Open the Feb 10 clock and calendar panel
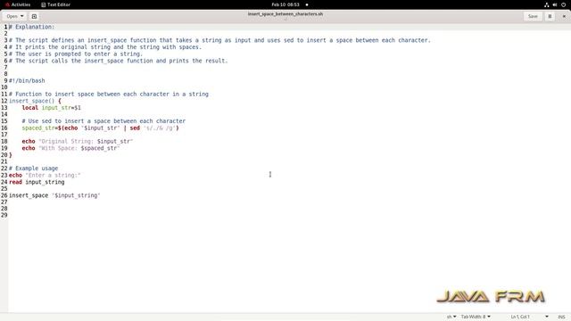Viewport: 571px width, 321px height. (x=285, y=4)
